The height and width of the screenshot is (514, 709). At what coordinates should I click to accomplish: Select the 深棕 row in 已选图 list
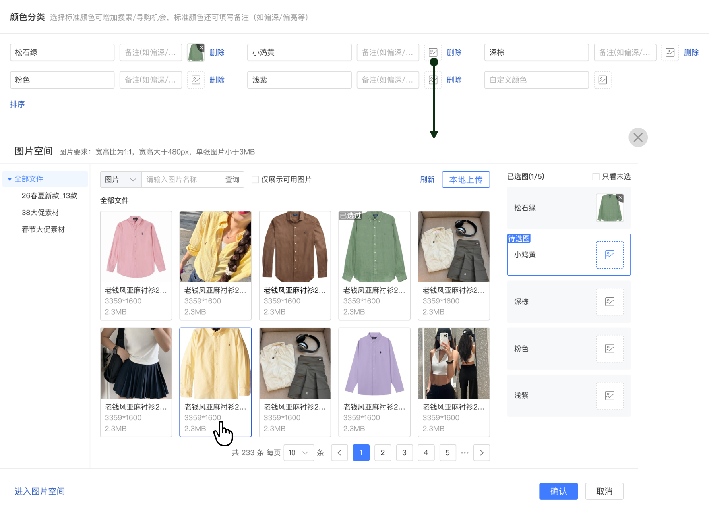click(569, 302)
